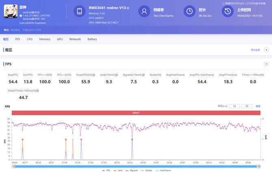Select the Network tab
Image resolution: width=272 pixels, height=172 pixels.
pos(75,39)
